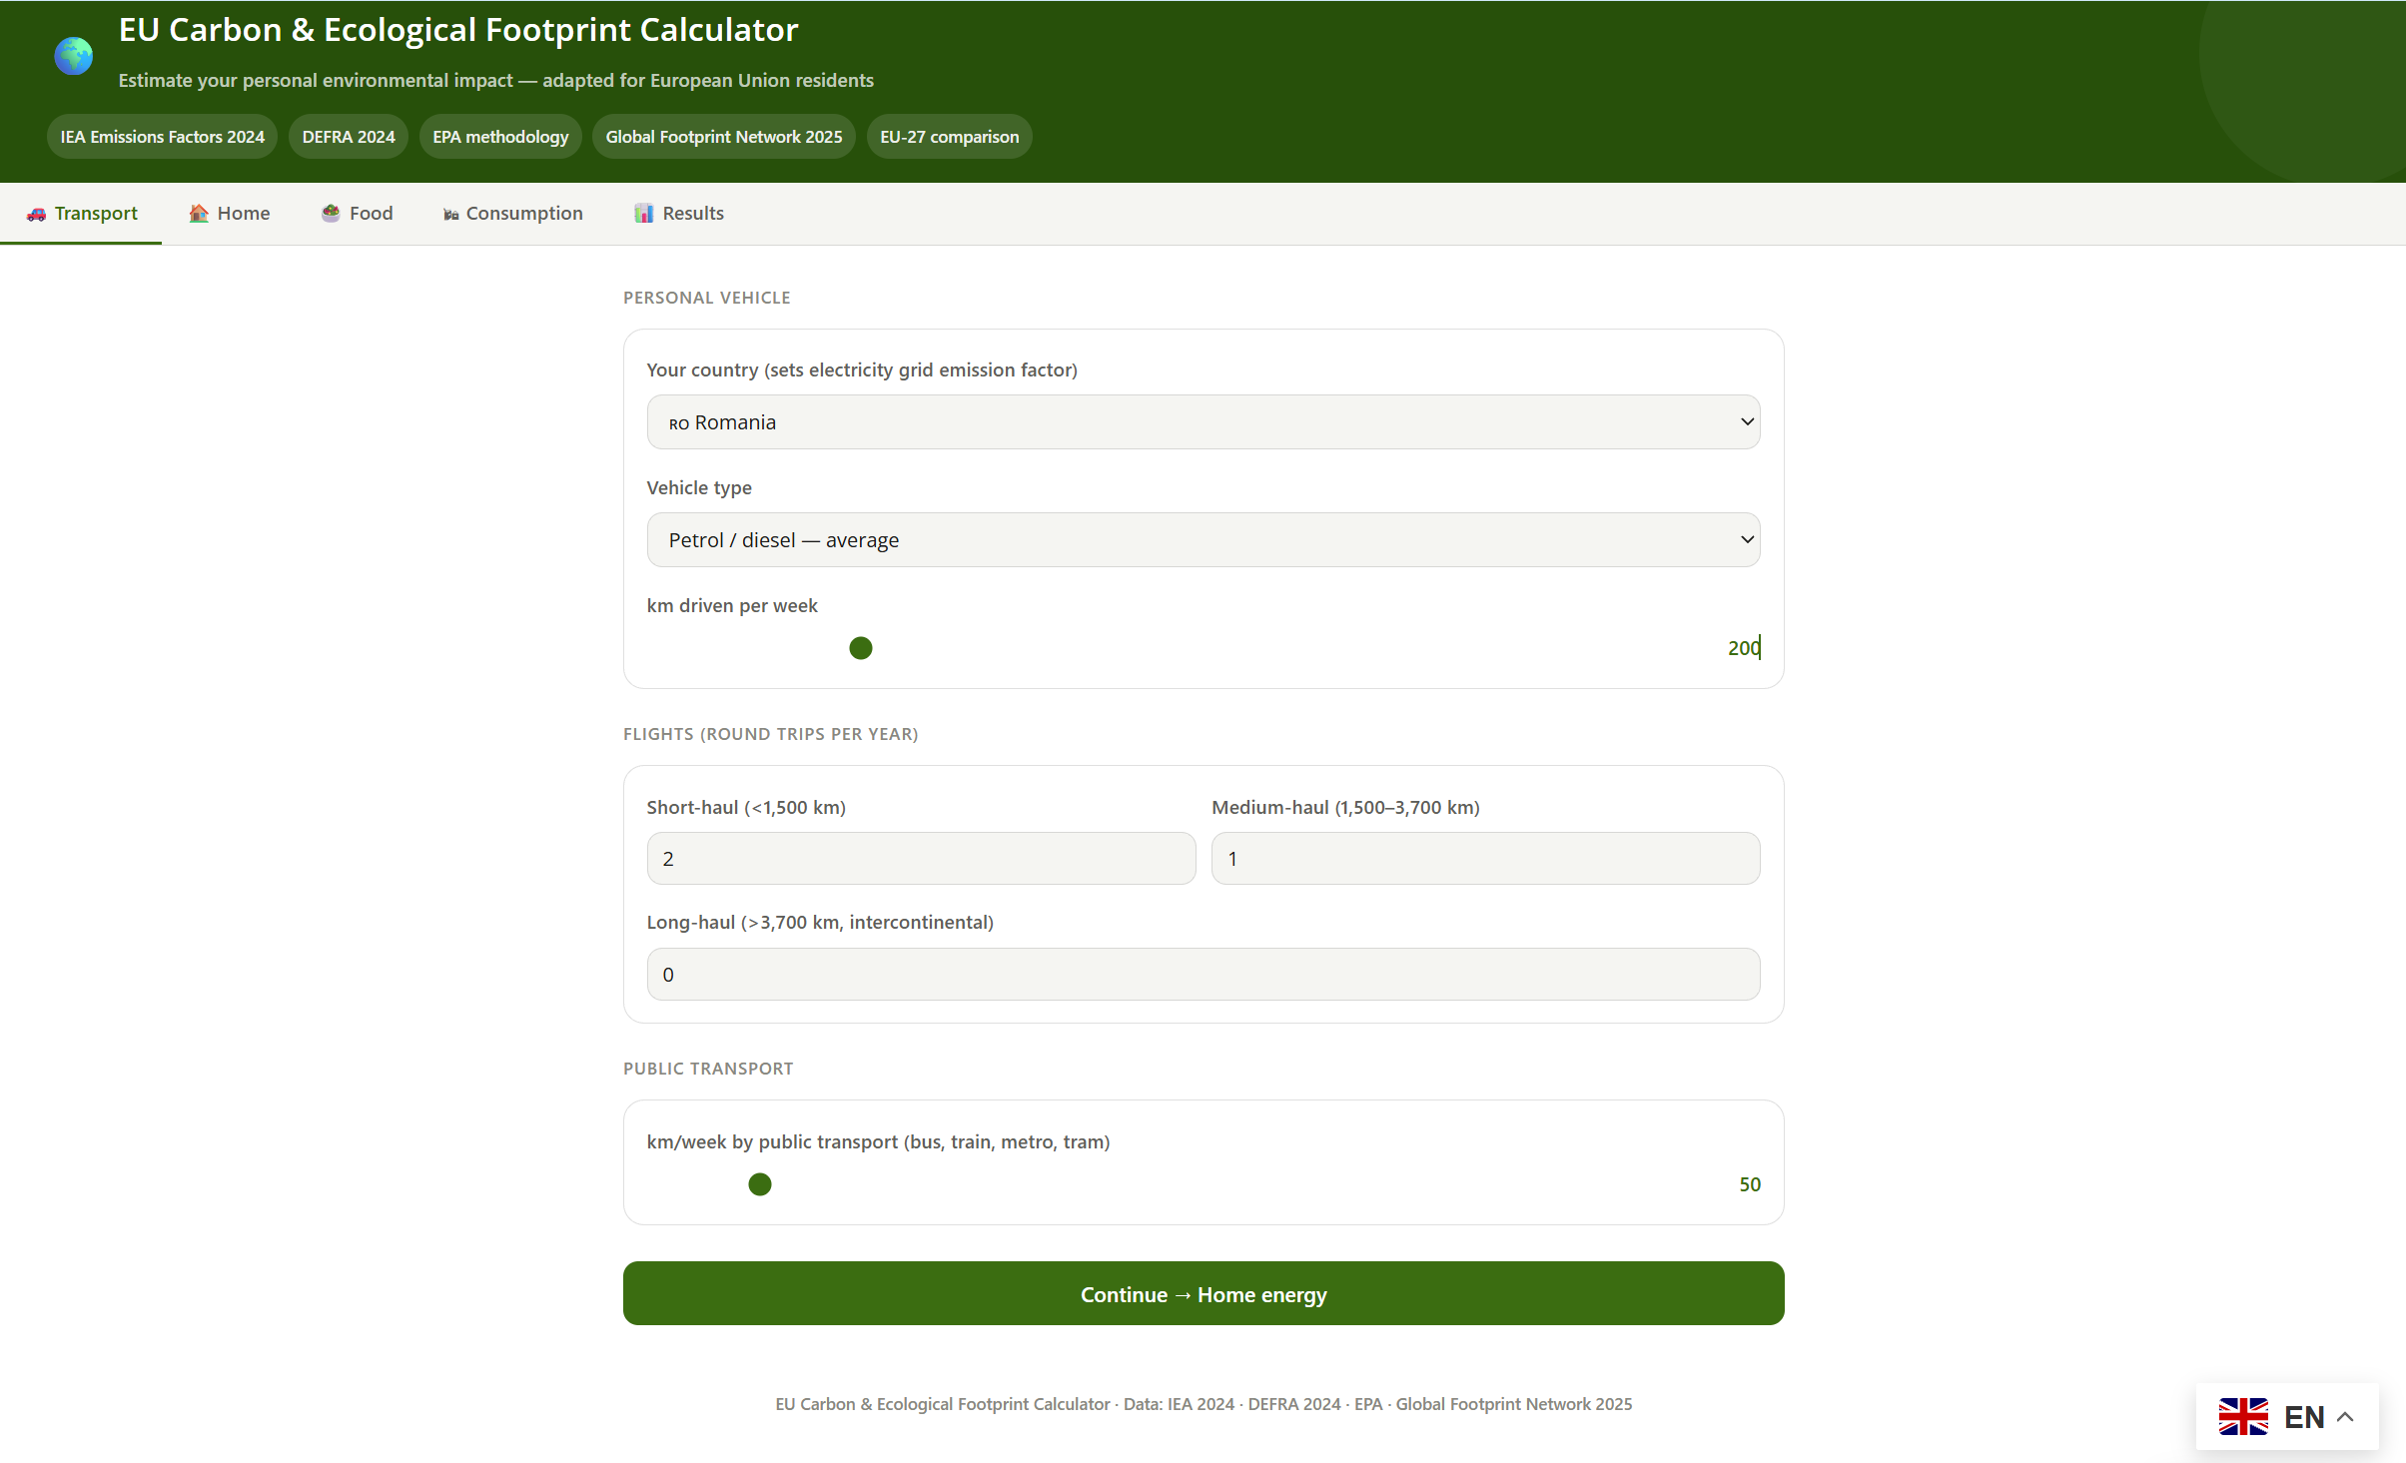The width and height of the screenshot is (2406, 1463).
Task: Click the 'Estimate your personal environmental impact' subtitle
Action: (x=496, y=80)
